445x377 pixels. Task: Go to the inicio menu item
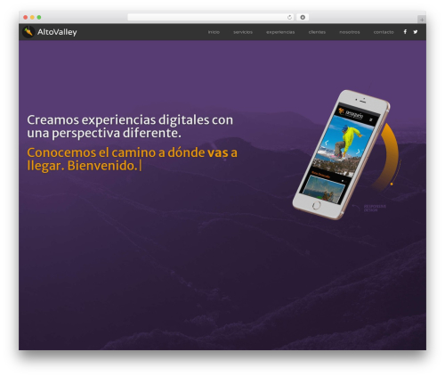click(x=214, y=32)
